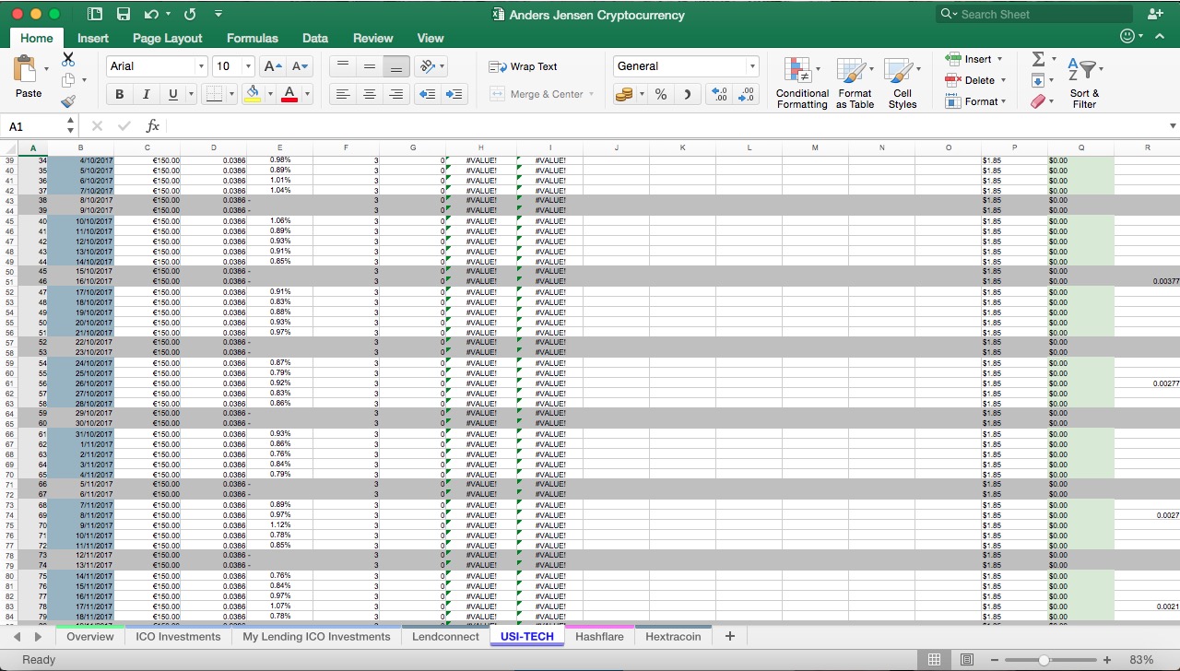Open Format as Table
The height and width of the screenshot is (671, 1180).
pyautogui.click(x=855, y=83)
